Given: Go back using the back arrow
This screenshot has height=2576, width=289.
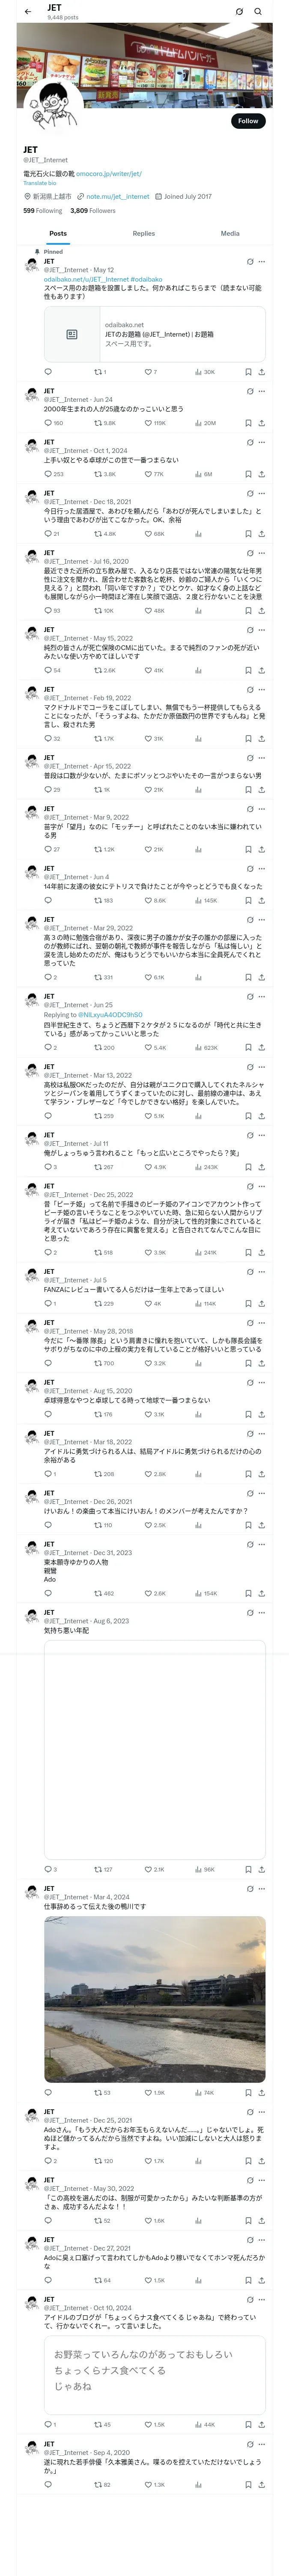Looking at the screenshot, I should click(x=28, y=12).
